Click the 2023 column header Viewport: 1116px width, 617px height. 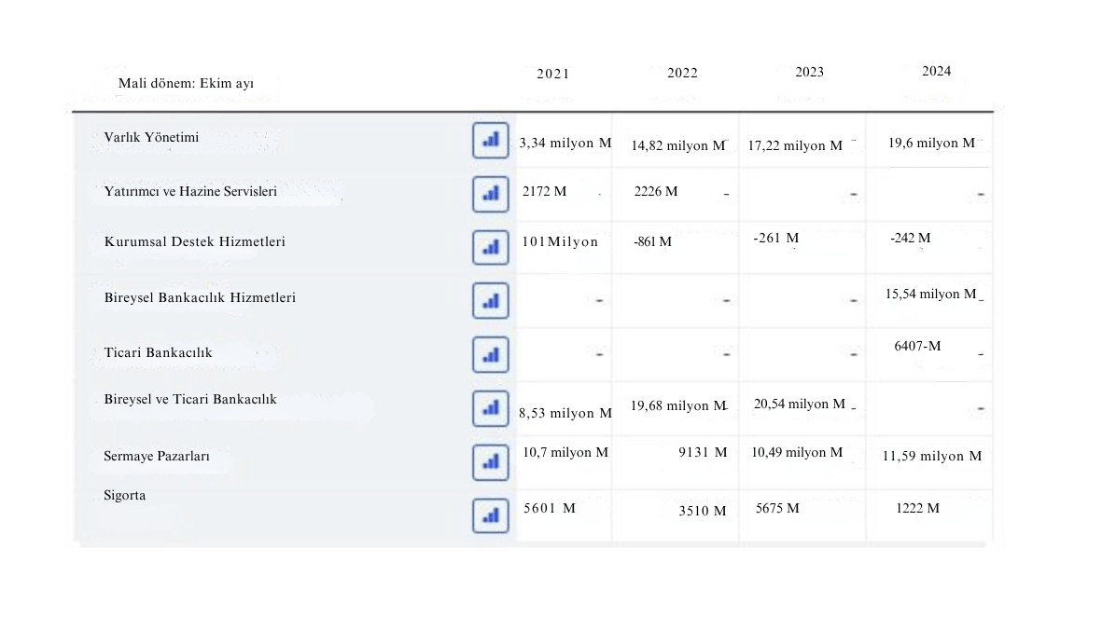click(x=809, y=72)
